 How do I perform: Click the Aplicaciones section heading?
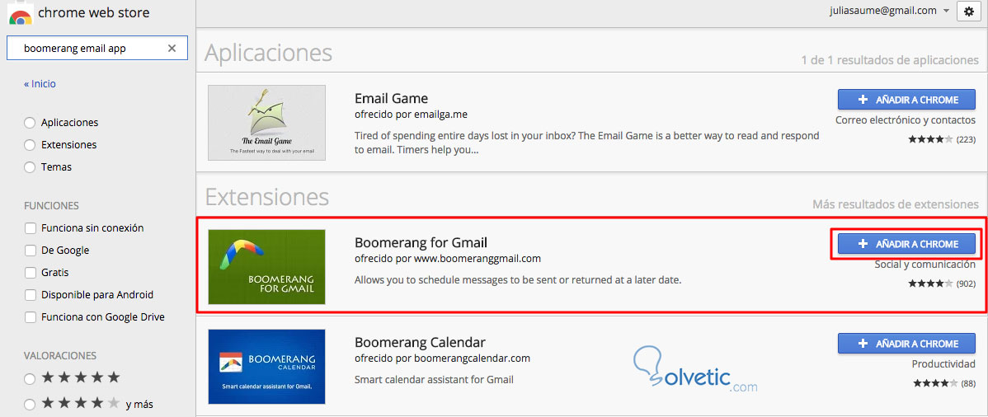(x=268, y=53)
